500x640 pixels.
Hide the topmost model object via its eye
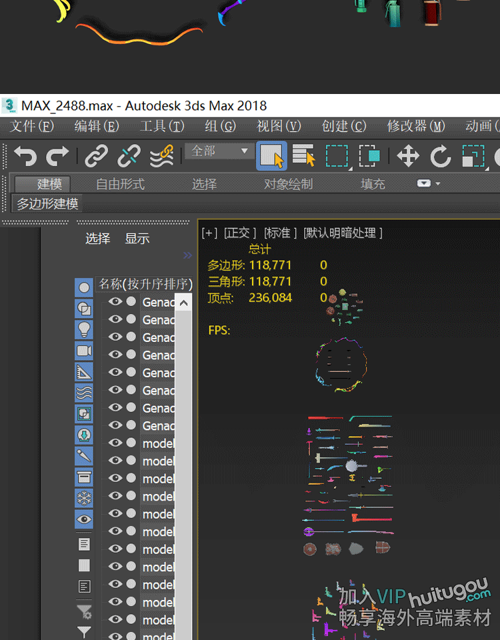[115, 443]
